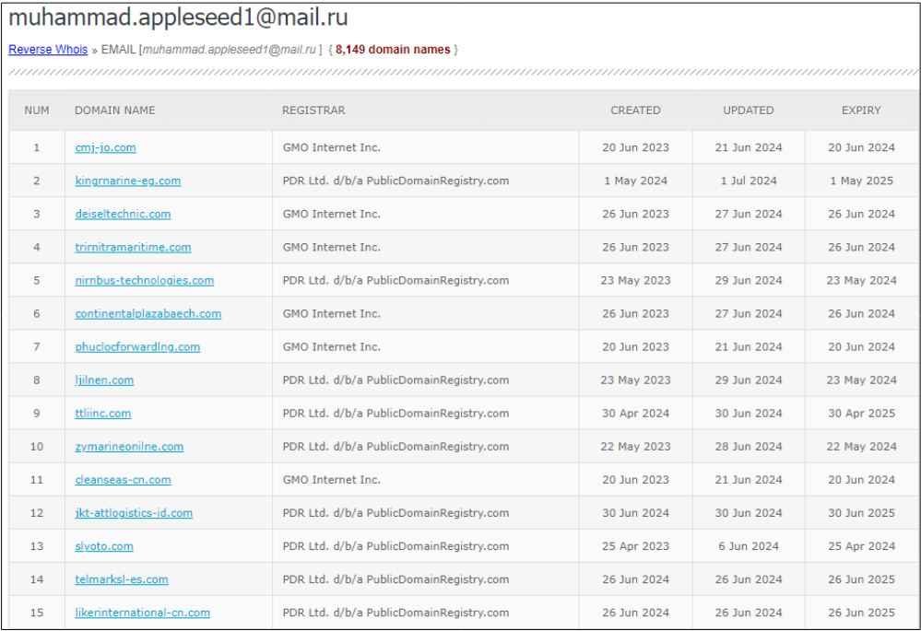
Task: Click created date 22 May 2023
Action: coord(635,446)
